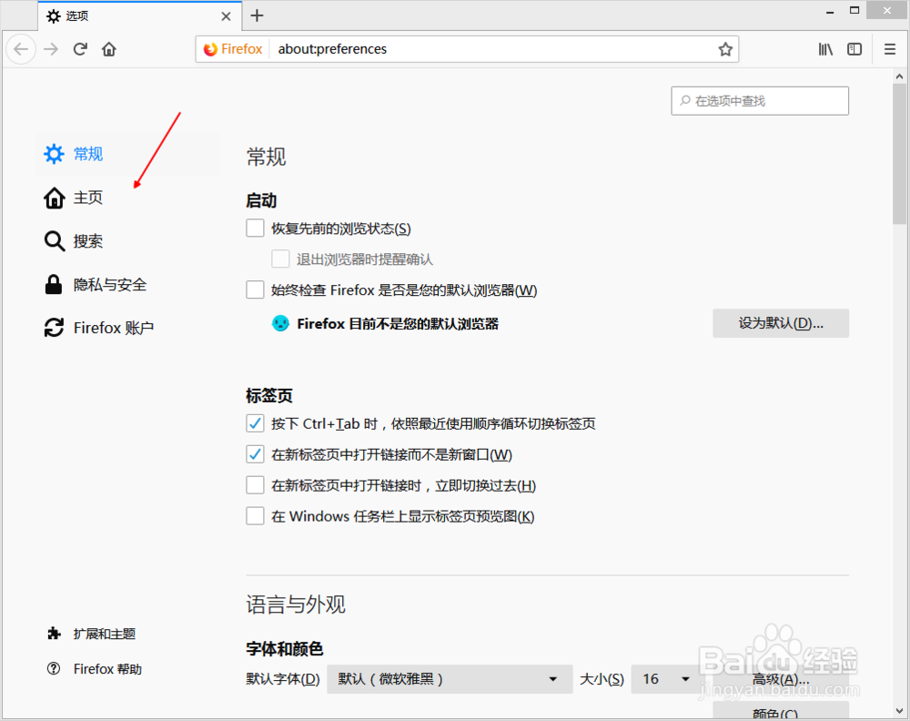This screenshot has width=910, height=721.
Task: Click the 启动 section heading
Action: click(261, 201)
